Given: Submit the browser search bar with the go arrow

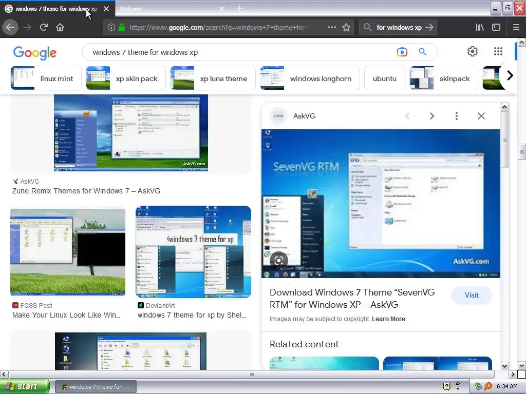Looking at the screenshot, I should click(x=429, y=28).
